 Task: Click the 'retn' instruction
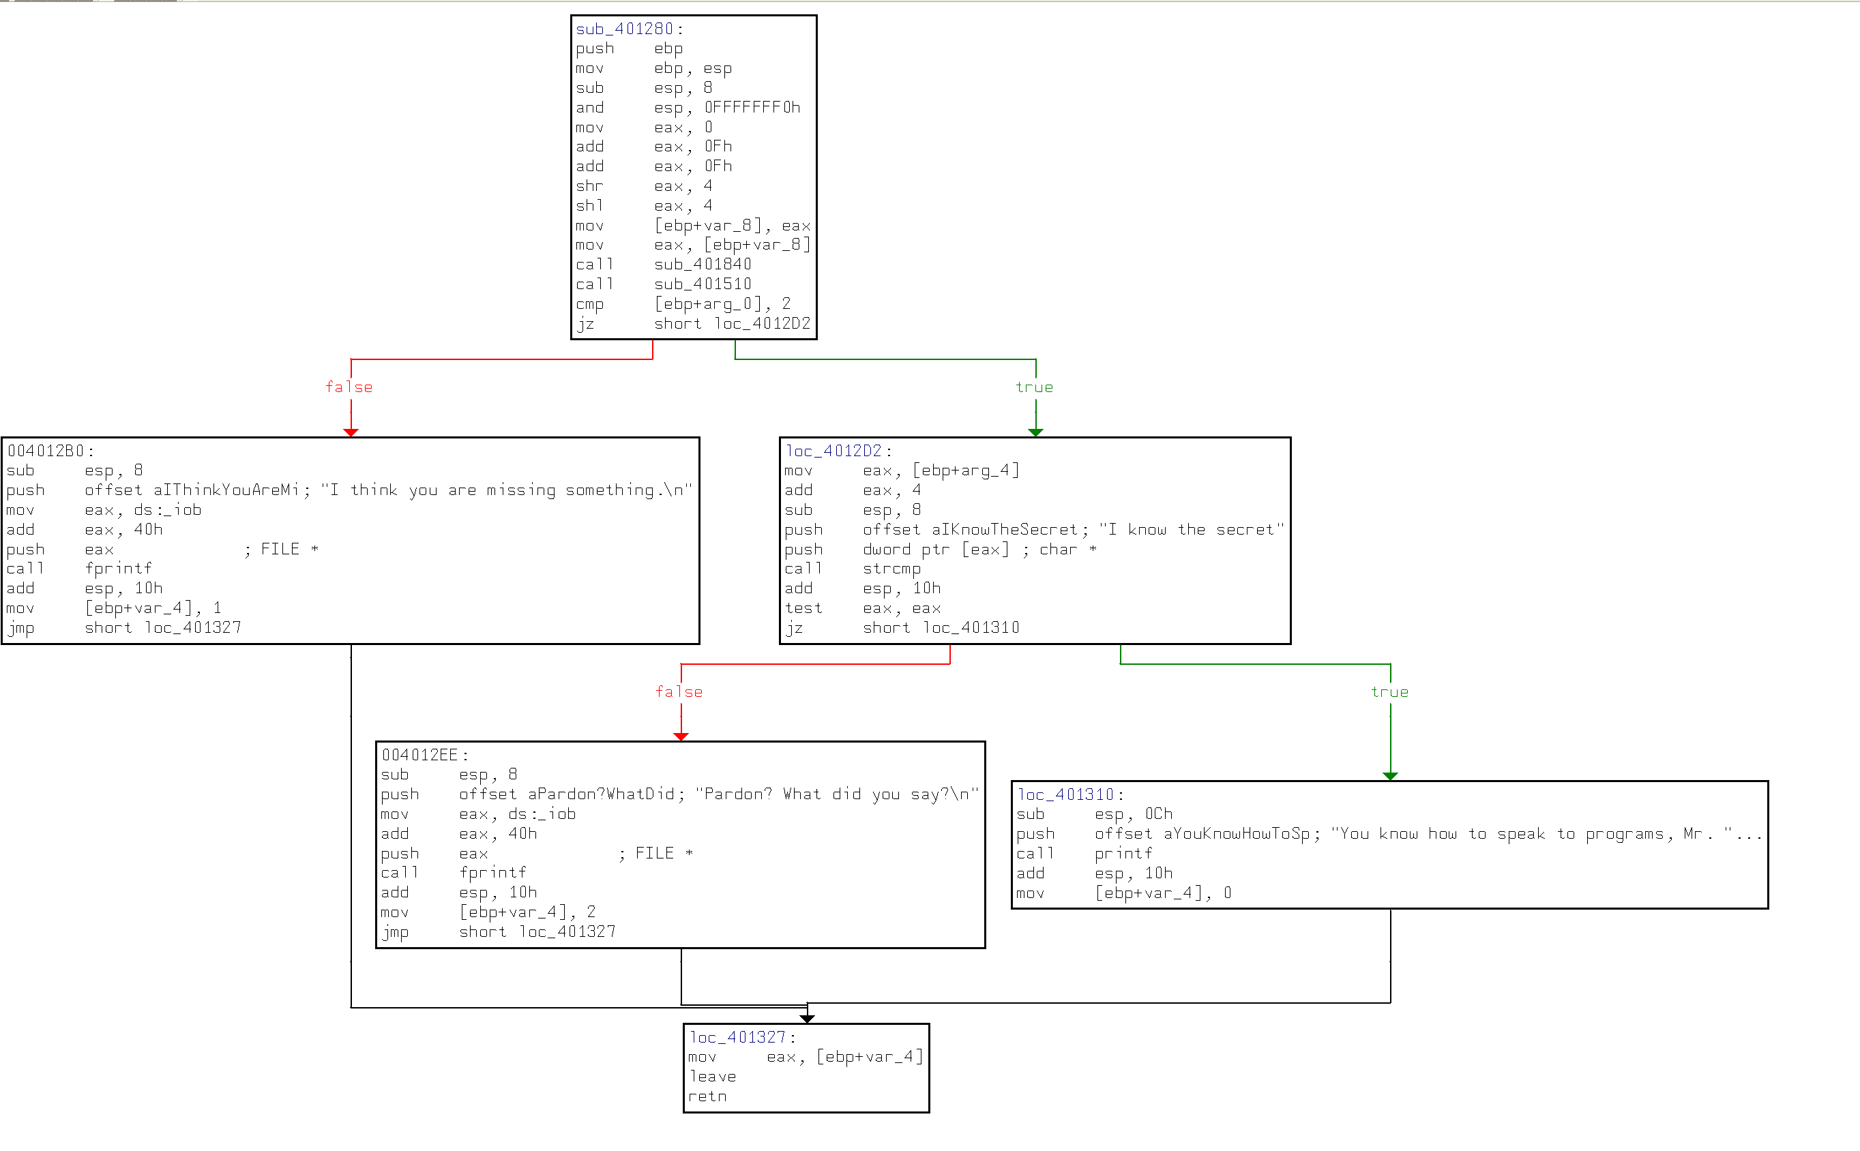(x=708, y=1097)
